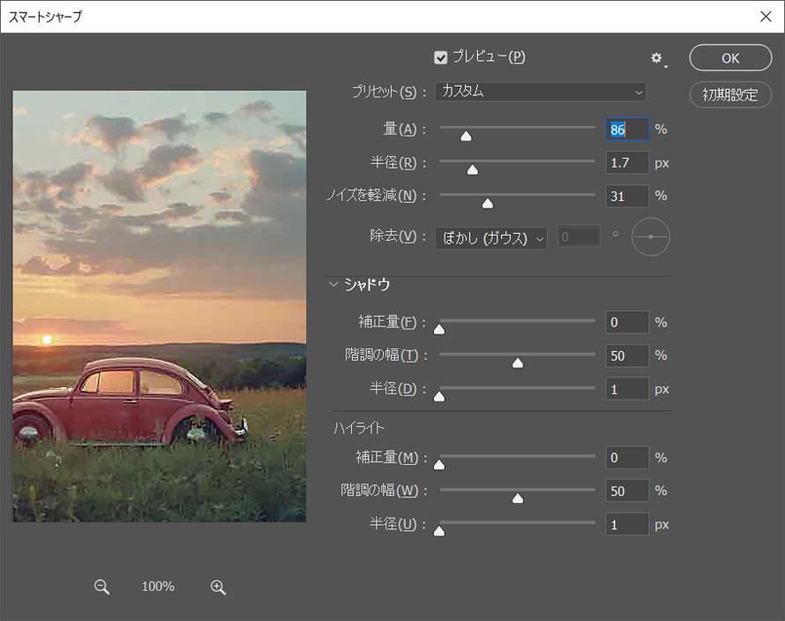Close the スマートシャープ dialog
This screenshot has width=785, height=621.
point(766,17)
